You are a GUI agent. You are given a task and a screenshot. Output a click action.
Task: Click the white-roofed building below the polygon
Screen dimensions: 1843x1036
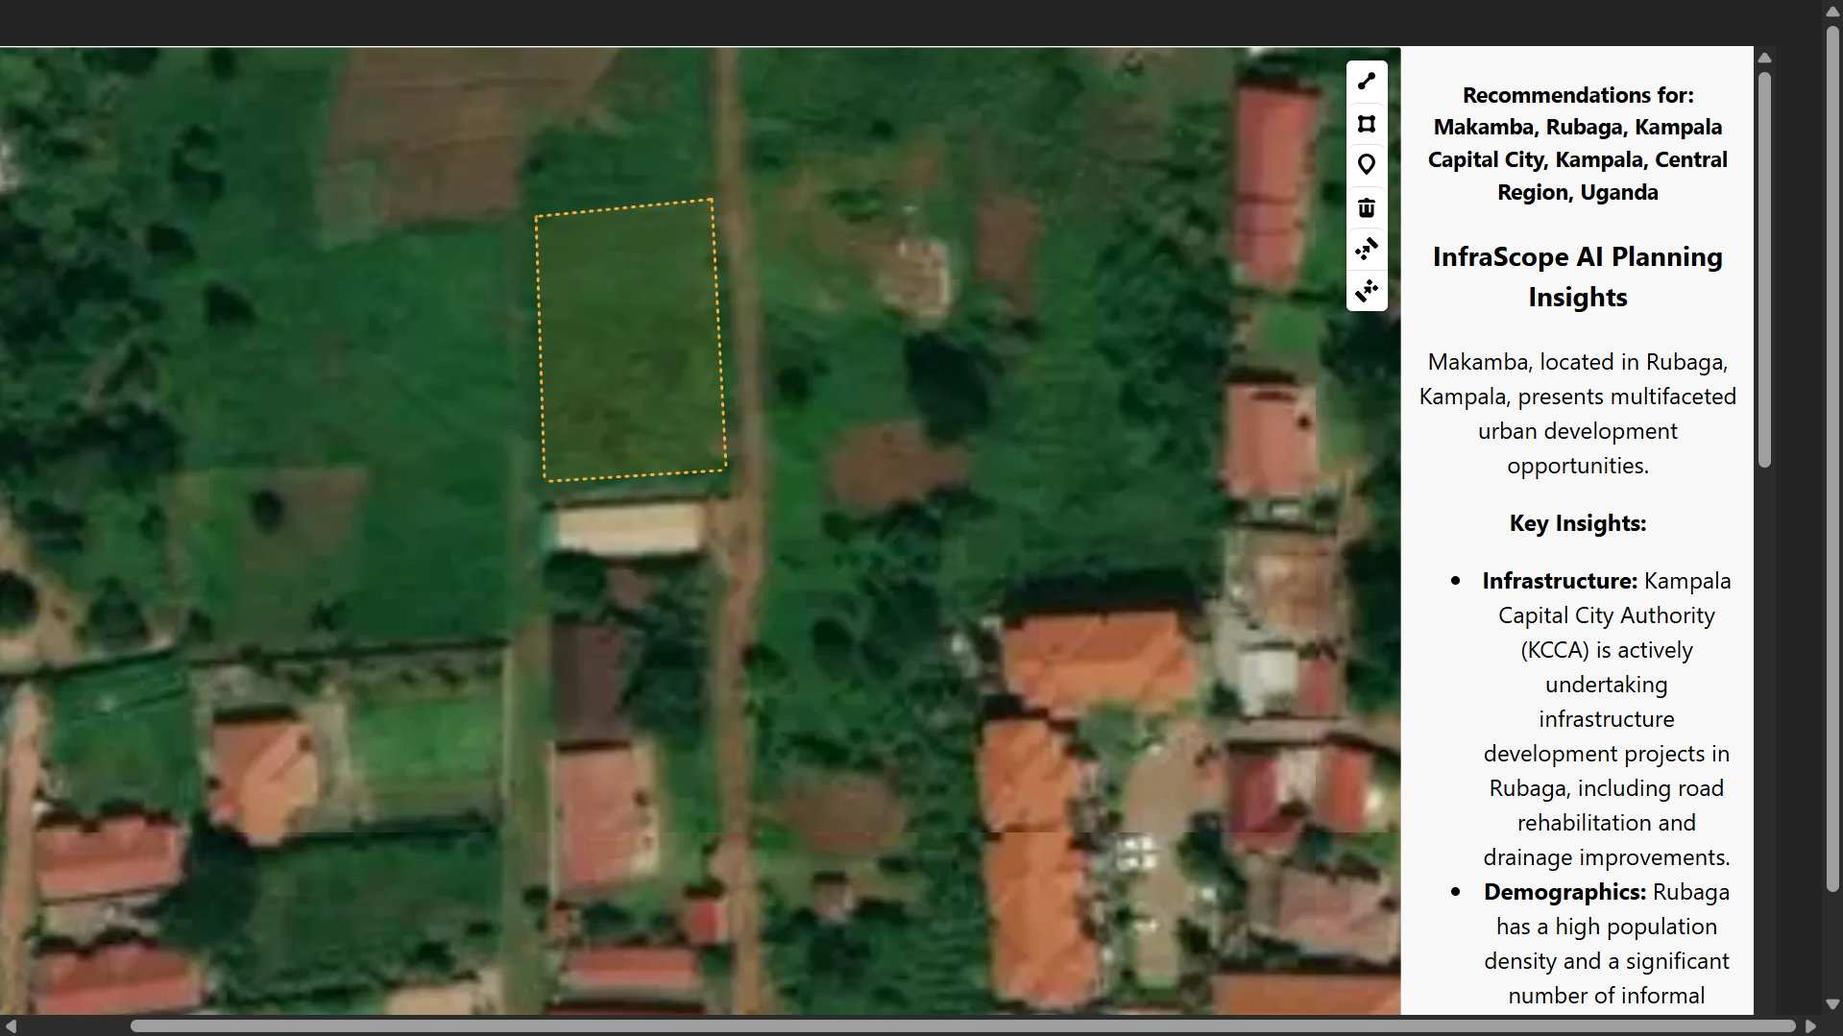(629, 528)
